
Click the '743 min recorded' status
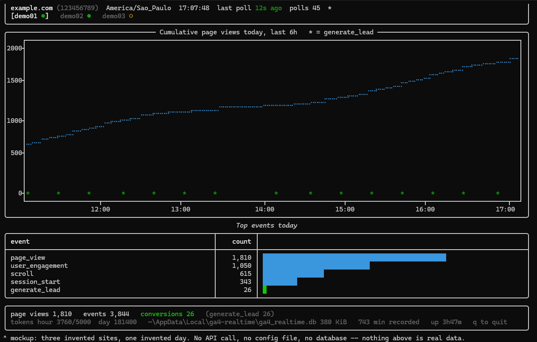tap(389, 322)
